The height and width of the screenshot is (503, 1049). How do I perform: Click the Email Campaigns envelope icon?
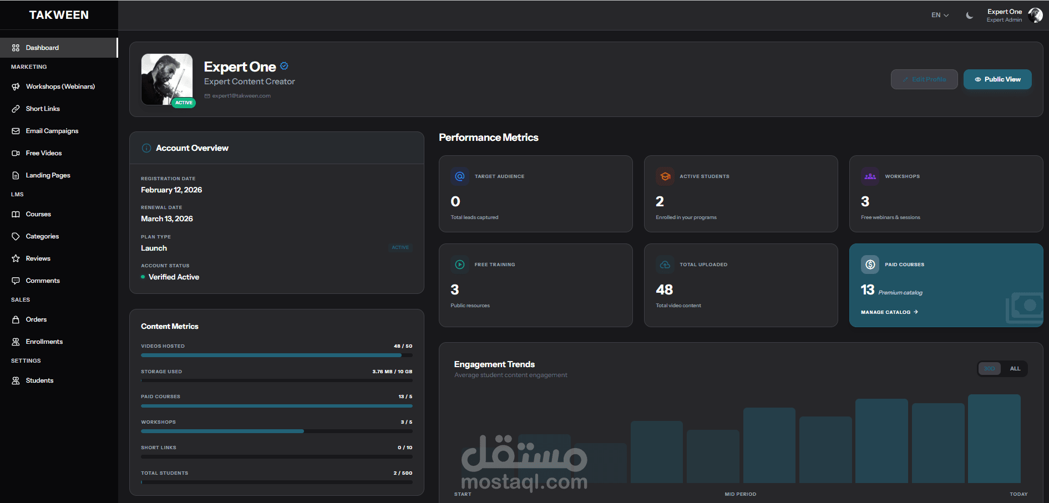[16, 131]
